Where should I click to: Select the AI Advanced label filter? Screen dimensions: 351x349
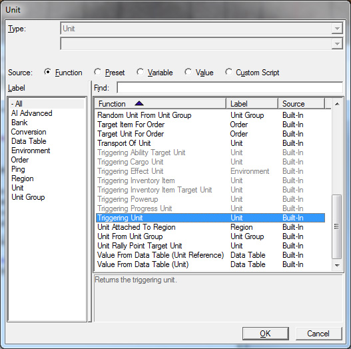(31, 113)
